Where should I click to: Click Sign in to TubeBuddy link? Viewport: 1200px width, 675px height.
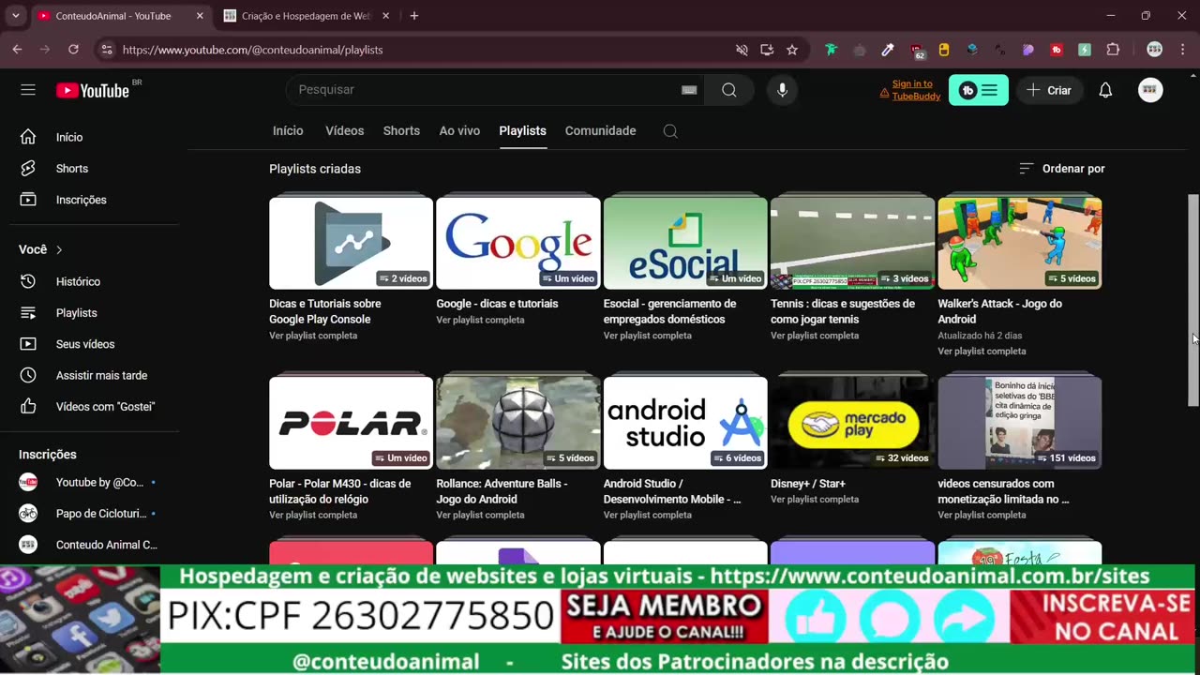click(916, 90)
